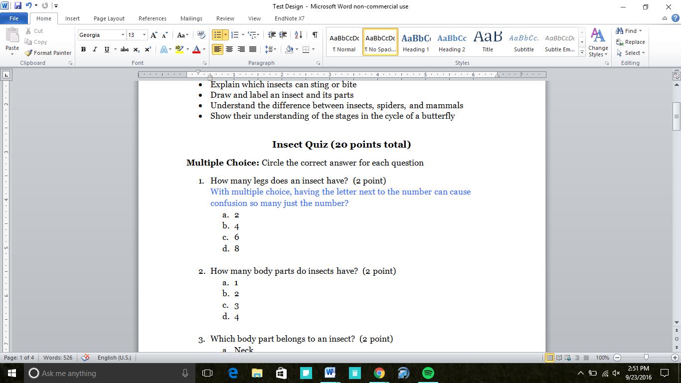Image resolution: width=681 pixels, height=383 pixels.
Task: Click the Format Painter brush icon
Action: pos(28,53)
